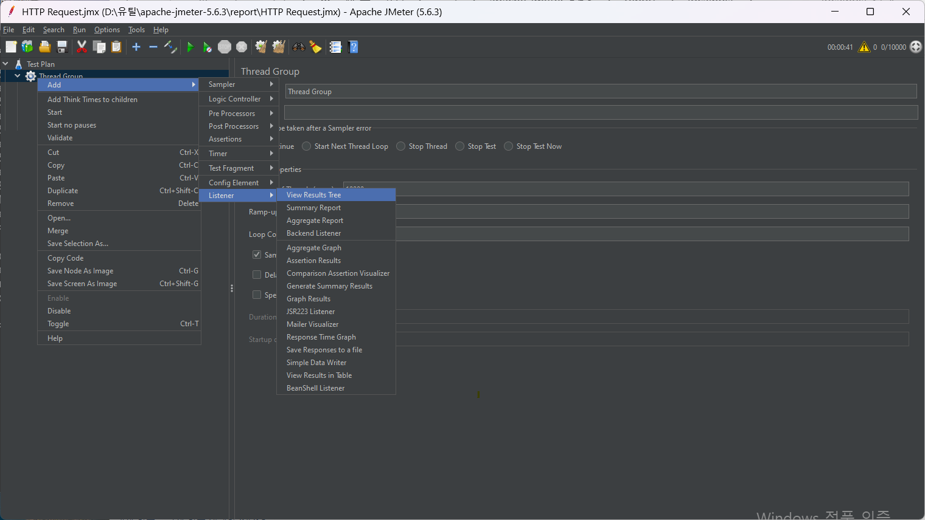The height and width of the screenshot is (520, 925).
Task: Choose Graph Results listener
Action: [x=336, y=299]
